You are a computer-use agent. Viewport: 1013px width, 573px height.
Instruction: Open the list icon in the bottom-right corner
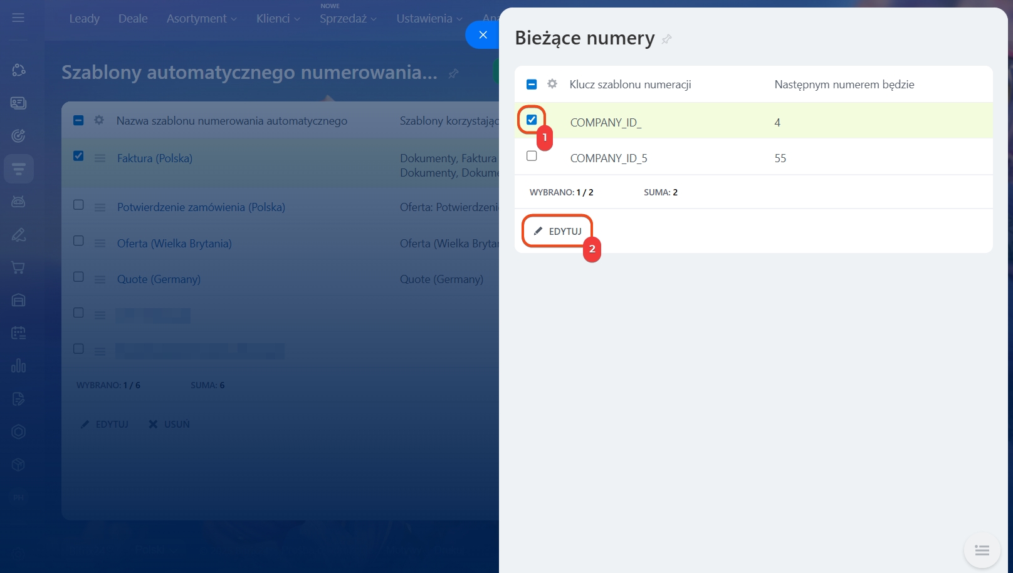(982, 550)
